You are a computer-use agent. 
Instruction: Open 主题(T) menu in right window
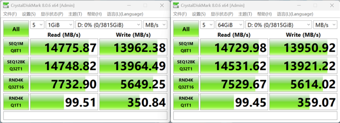click(x=245, y=14)
